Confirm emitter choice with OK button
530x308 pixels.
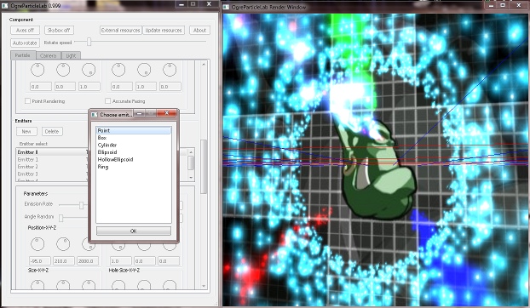[x=134, y=231]
